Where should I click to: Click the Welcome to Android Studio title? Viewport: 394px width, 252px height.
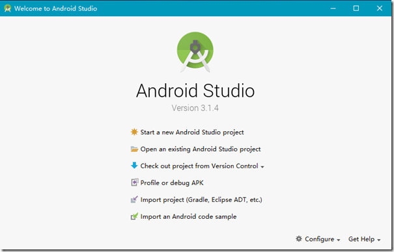(55, 8)
